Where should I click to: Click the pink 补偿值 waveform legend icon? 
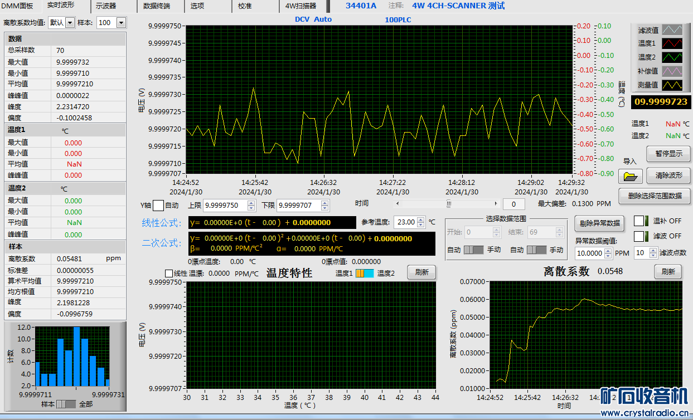pyautogui.click(x=672, y=71)
